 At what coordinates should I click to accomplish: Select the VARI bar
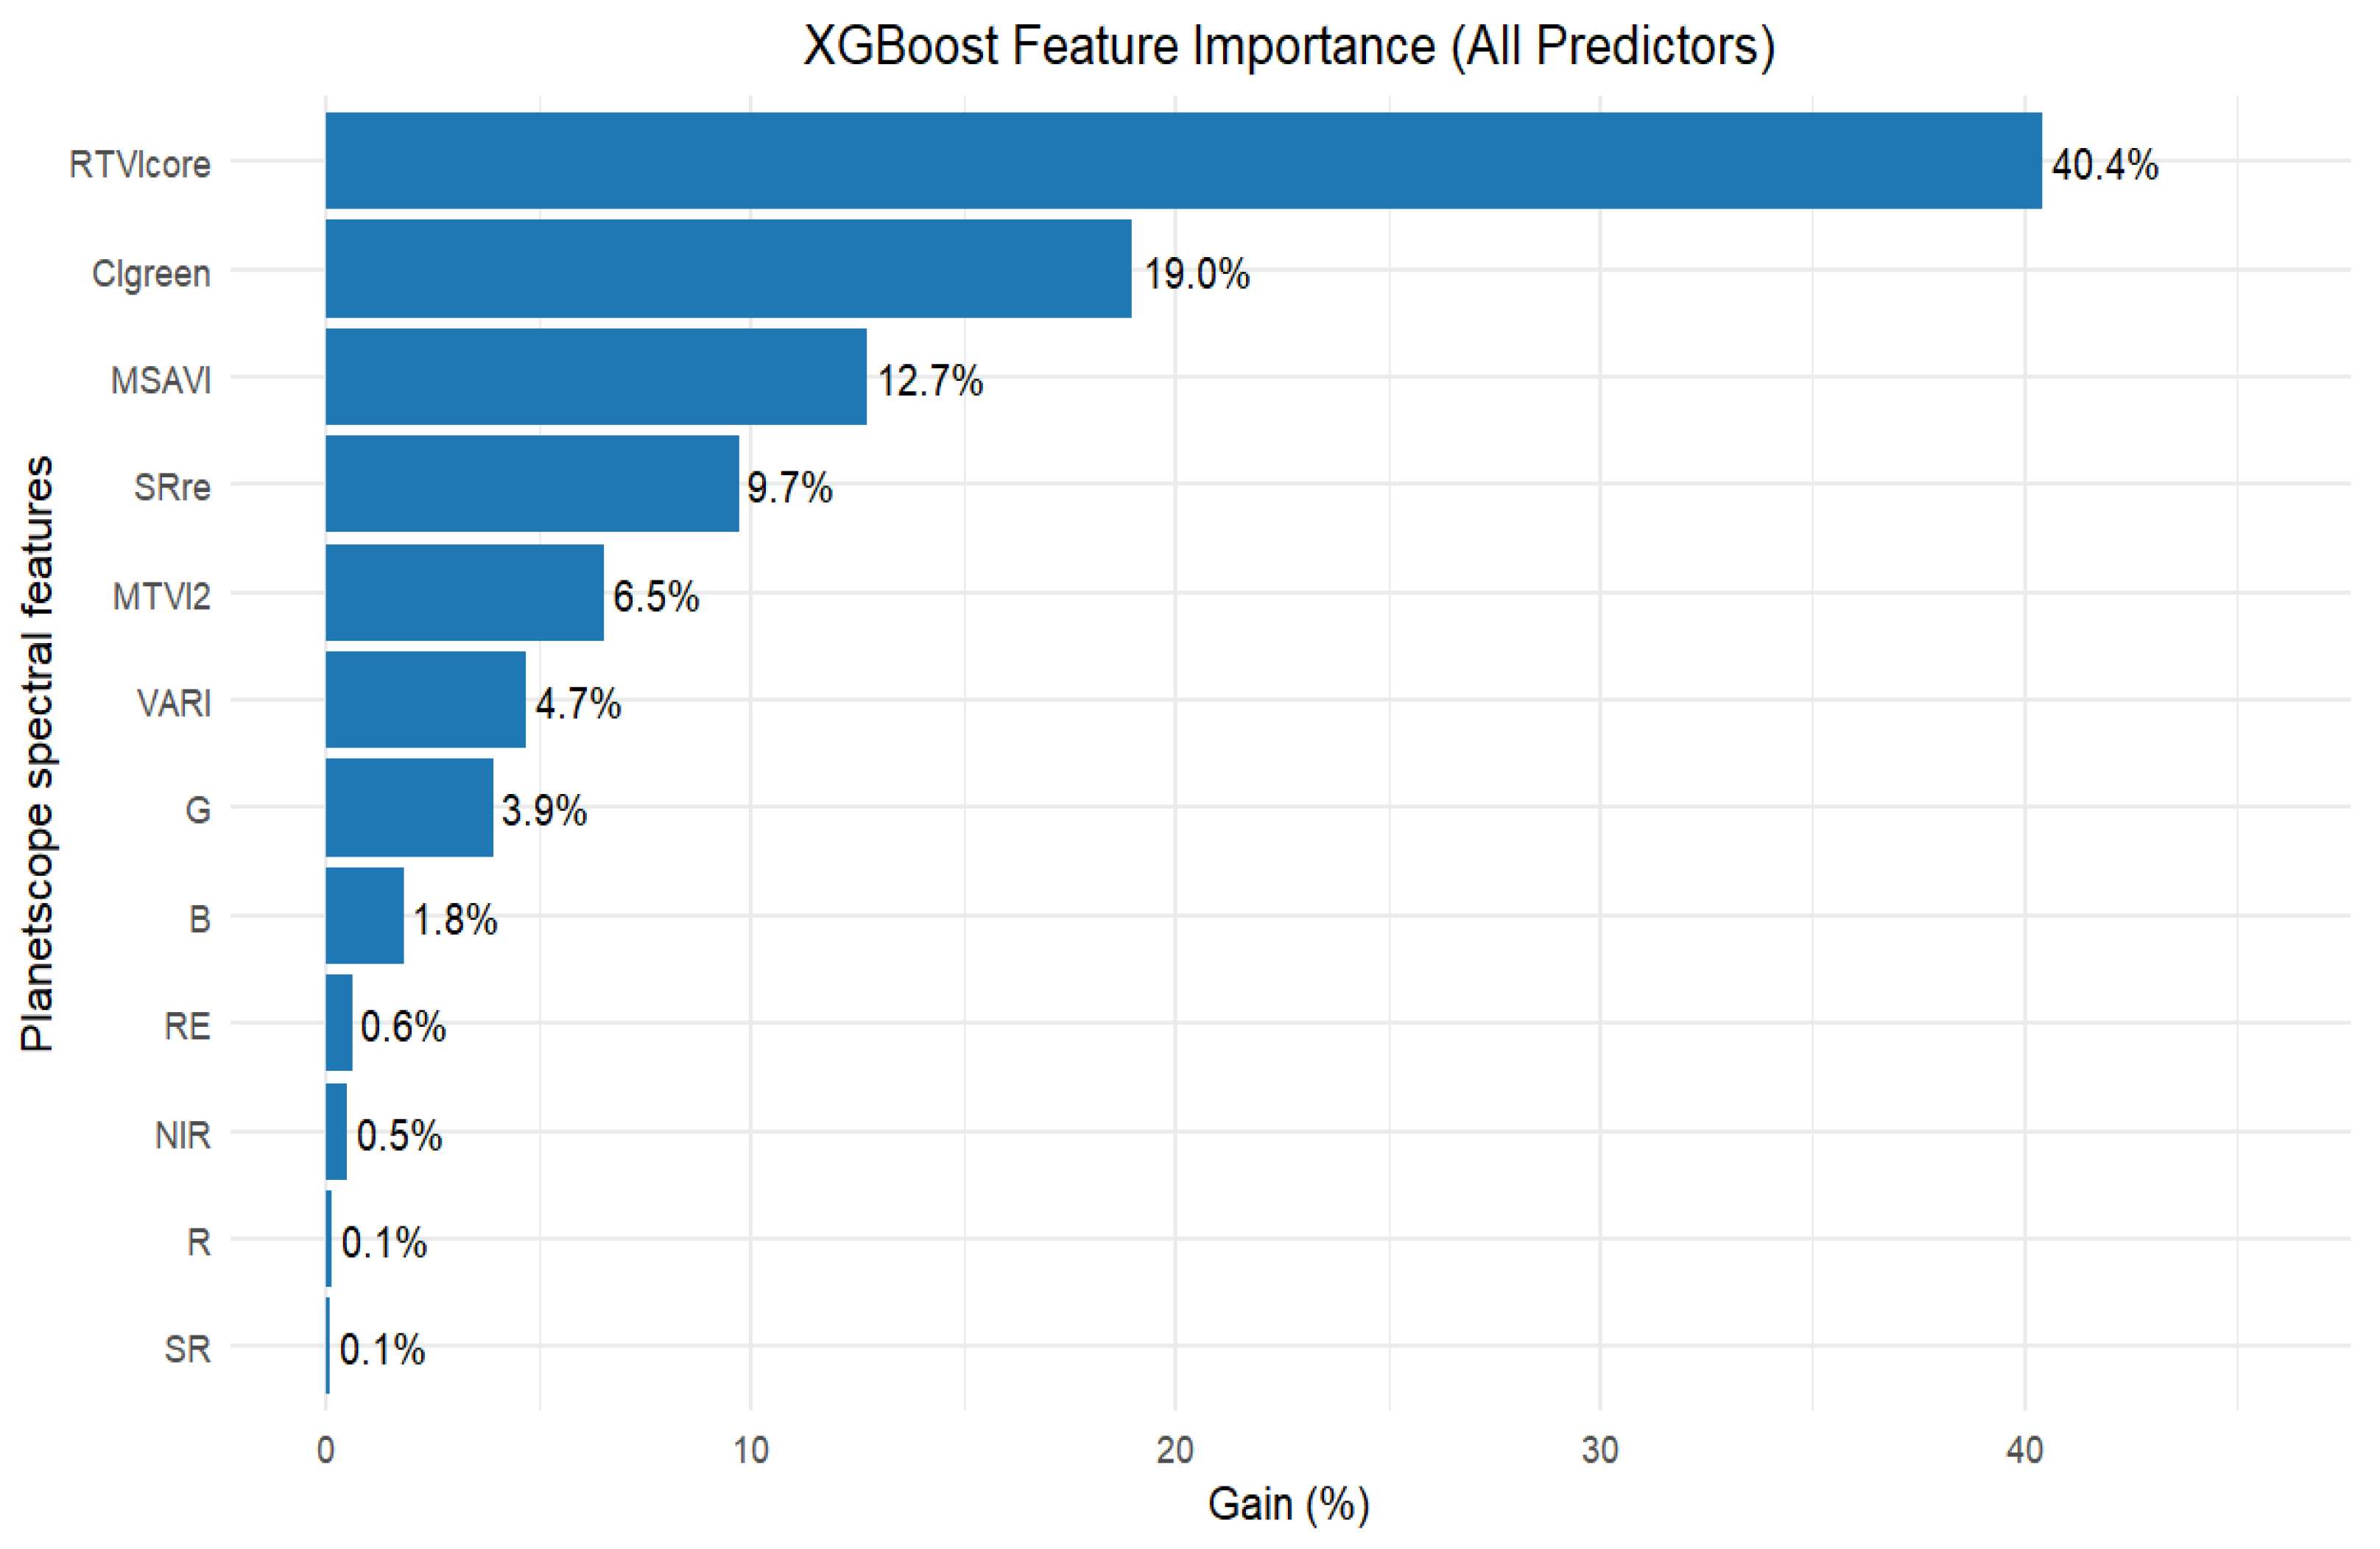click(x=425, y=700)
